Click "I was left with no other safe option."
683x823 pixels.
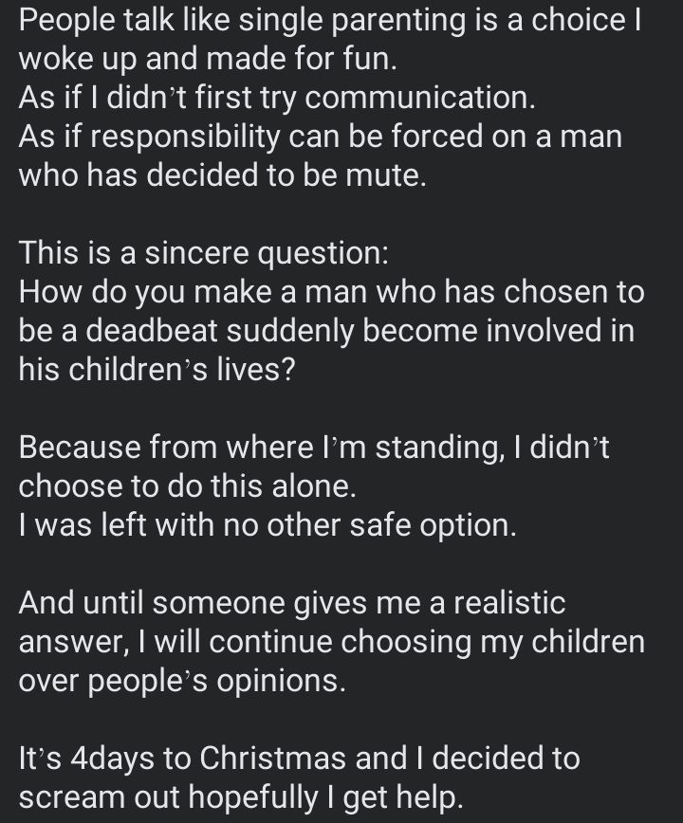click(268, 525)
